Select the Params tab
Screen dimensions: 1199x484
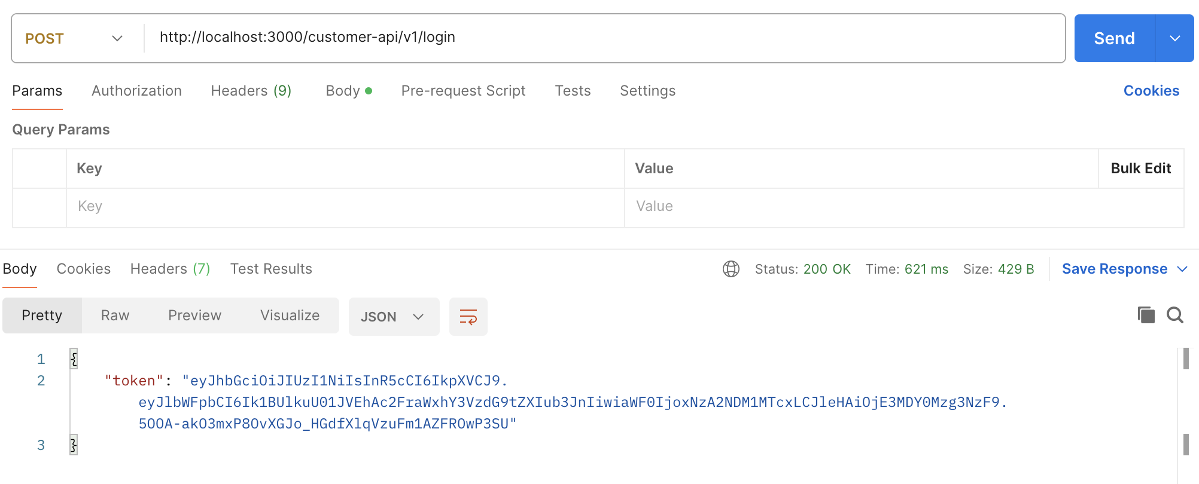[37, 91]
